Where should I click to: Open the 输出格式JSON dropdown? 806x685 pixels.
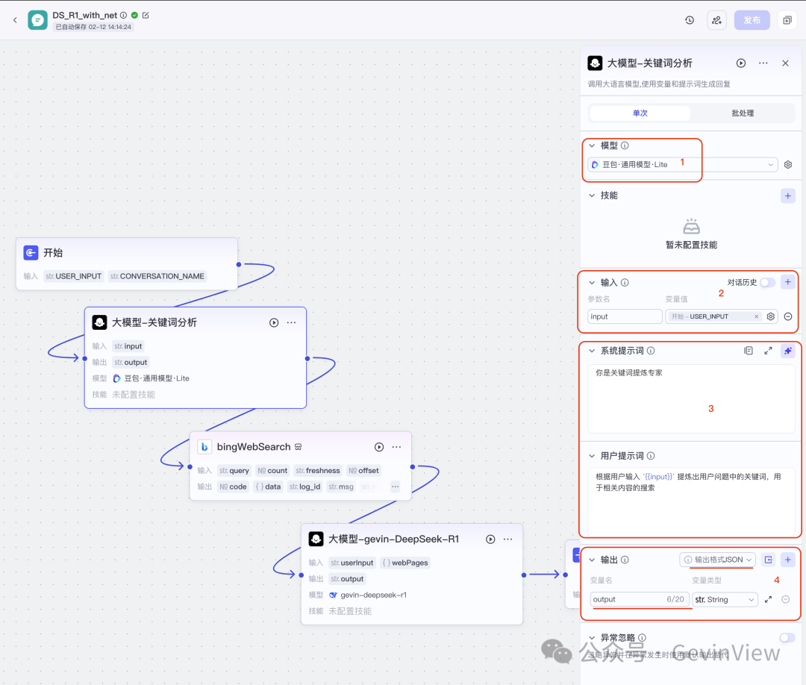pos(717,560)
